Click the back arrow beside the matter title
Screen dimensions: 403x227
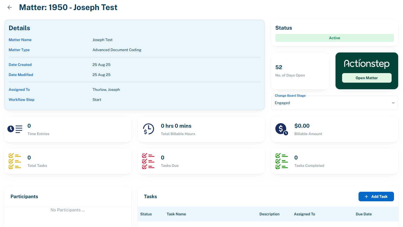[10, 7]
